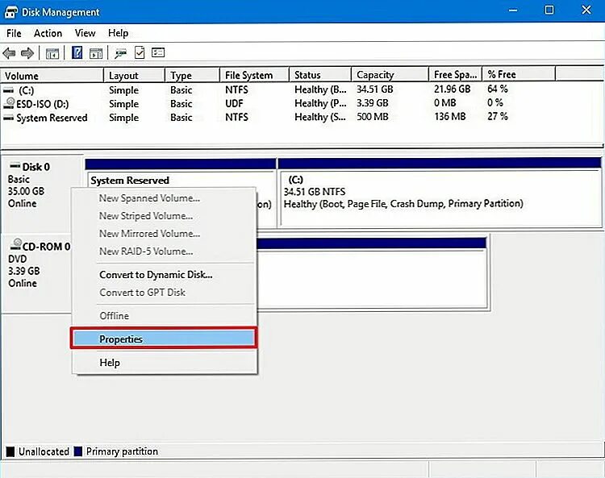Sort by the Volume column header
Viewport: 605px width, 478px height.
click(52, 75)
